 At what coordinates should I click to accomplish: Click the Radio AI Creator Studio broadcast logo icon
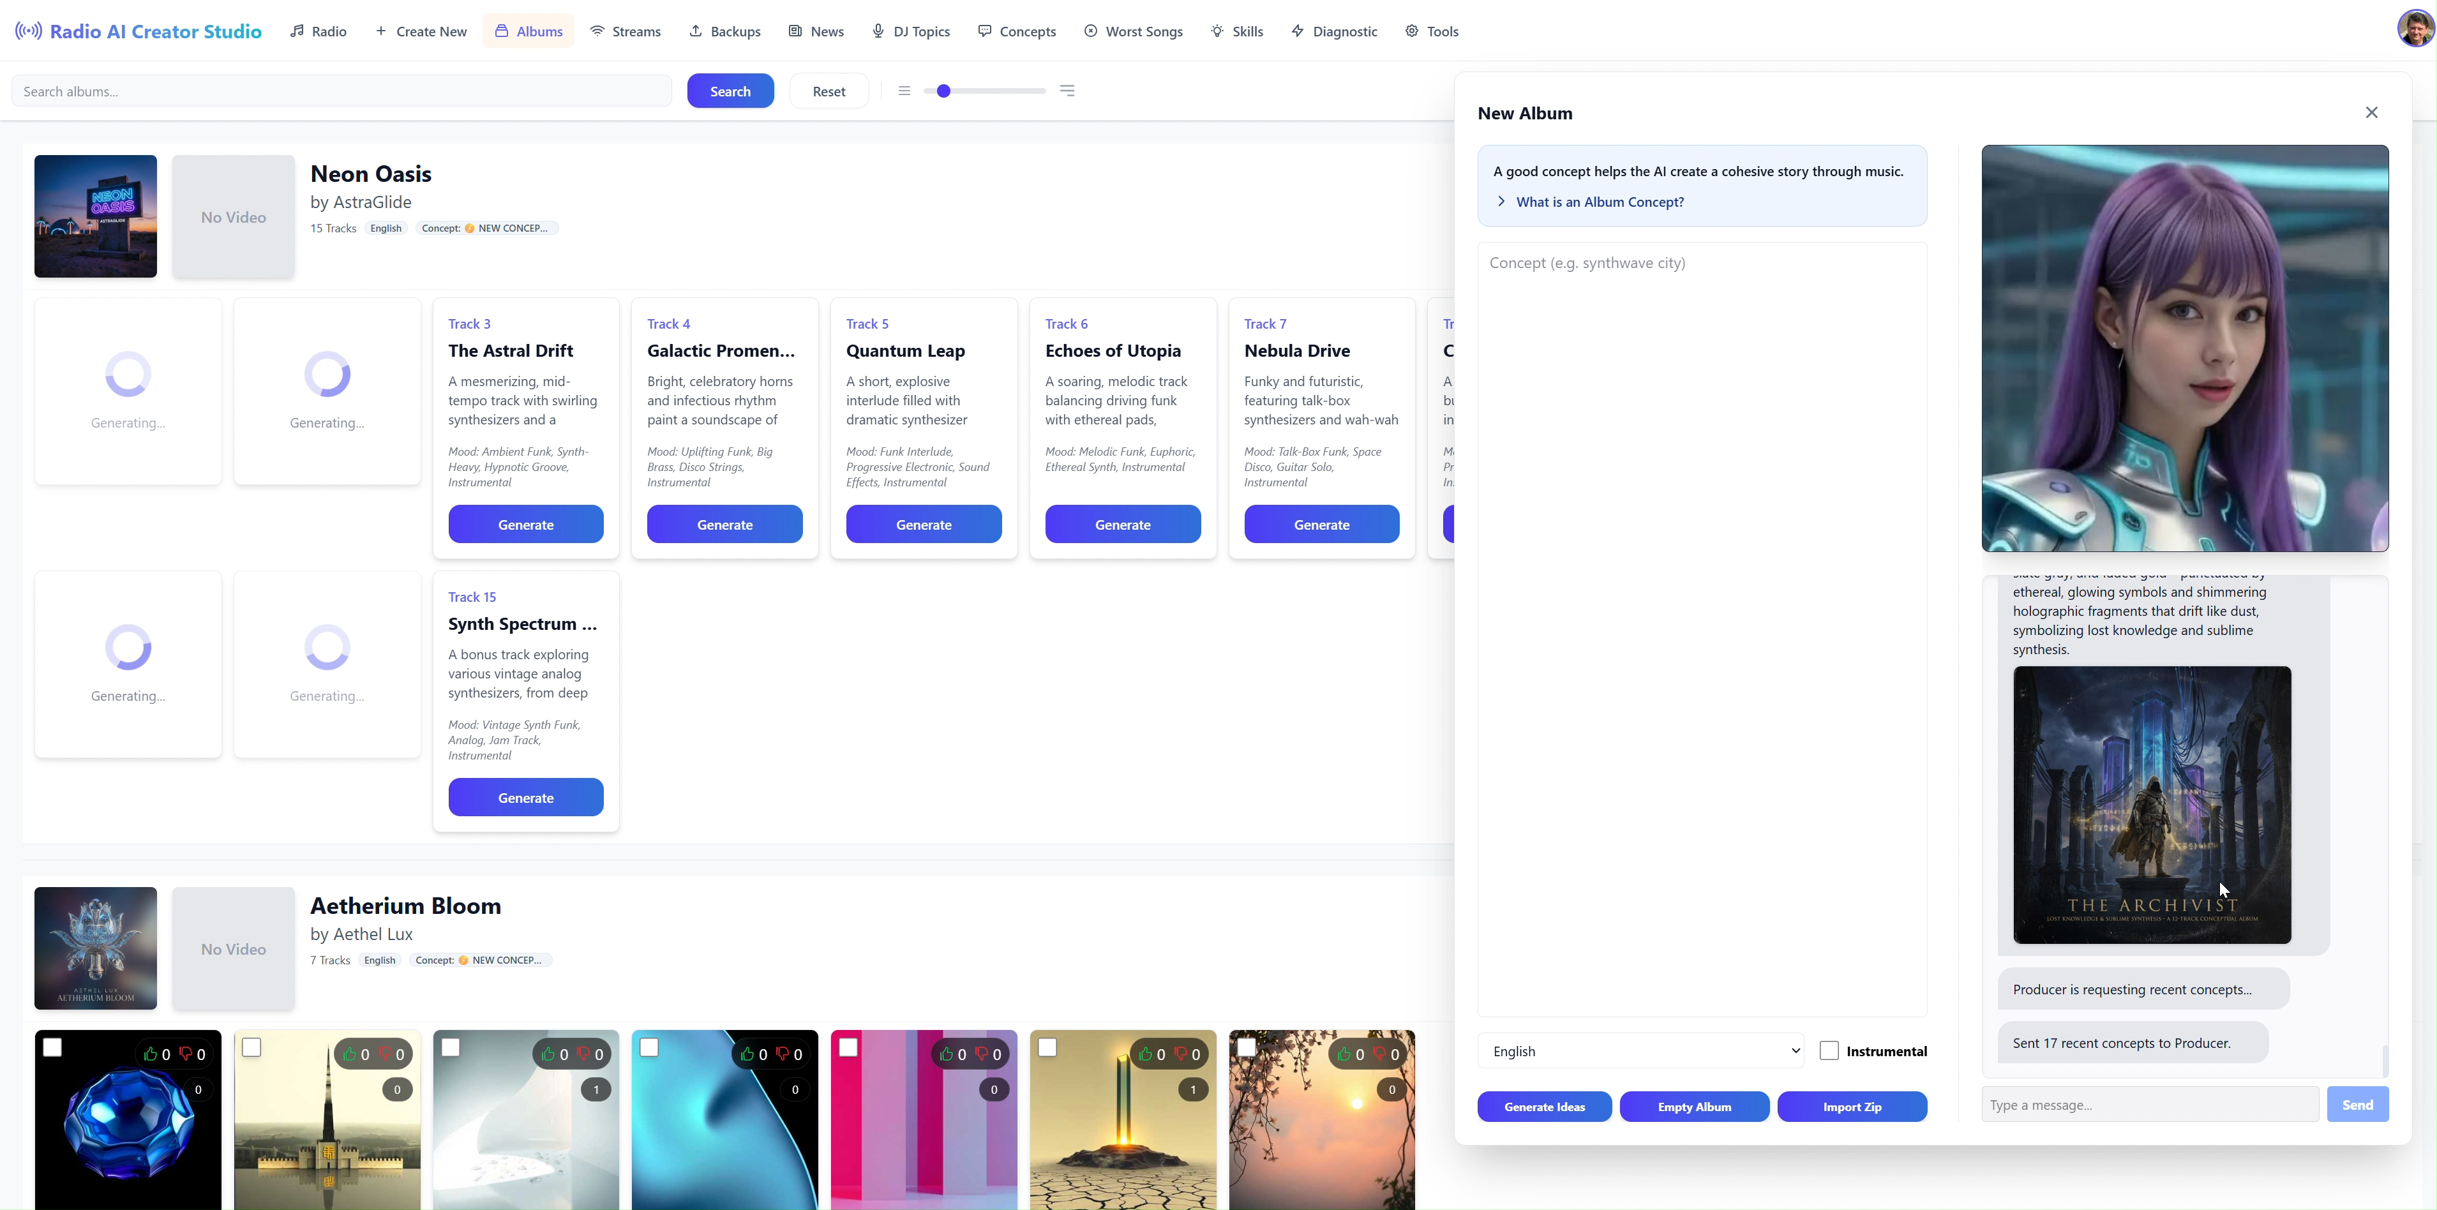[x=28, y=31]
